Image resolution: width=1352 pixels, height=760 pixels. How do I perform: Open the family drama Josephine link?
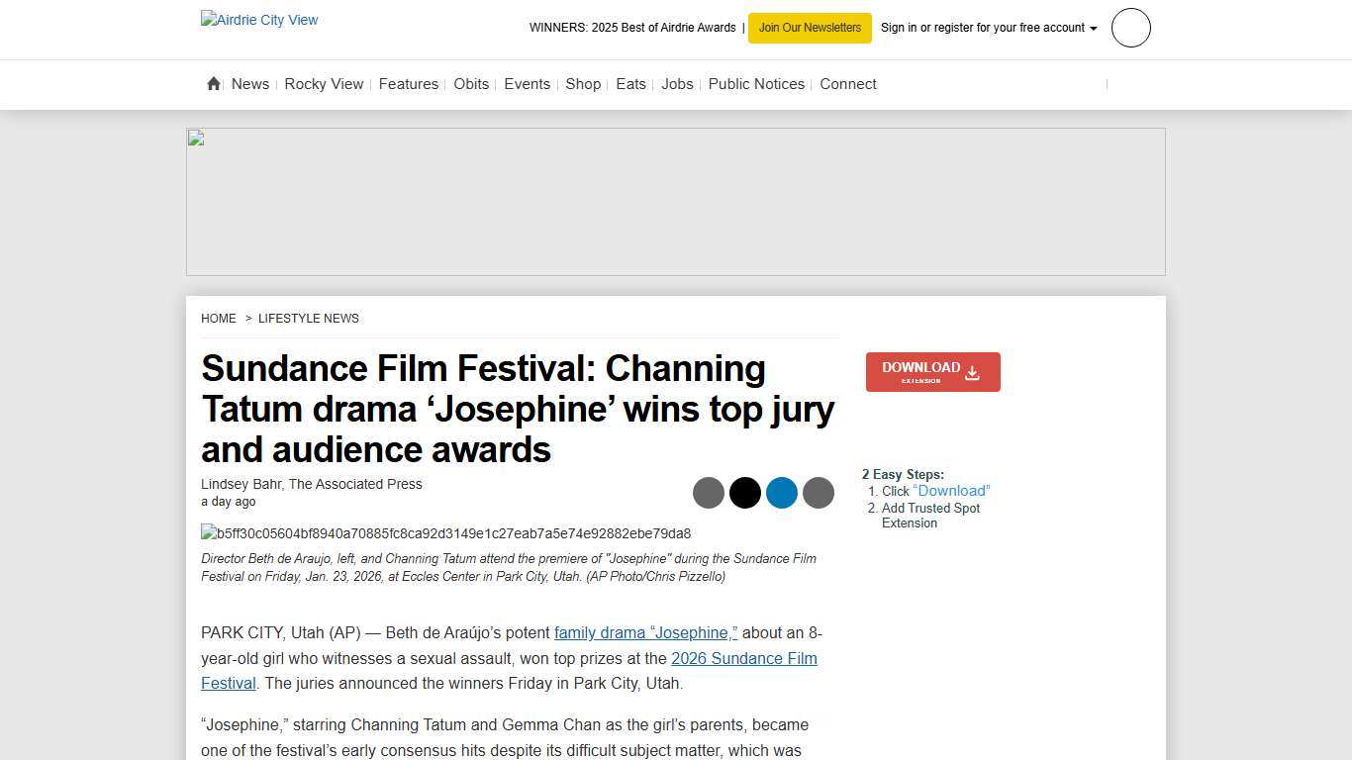point(645,633)
